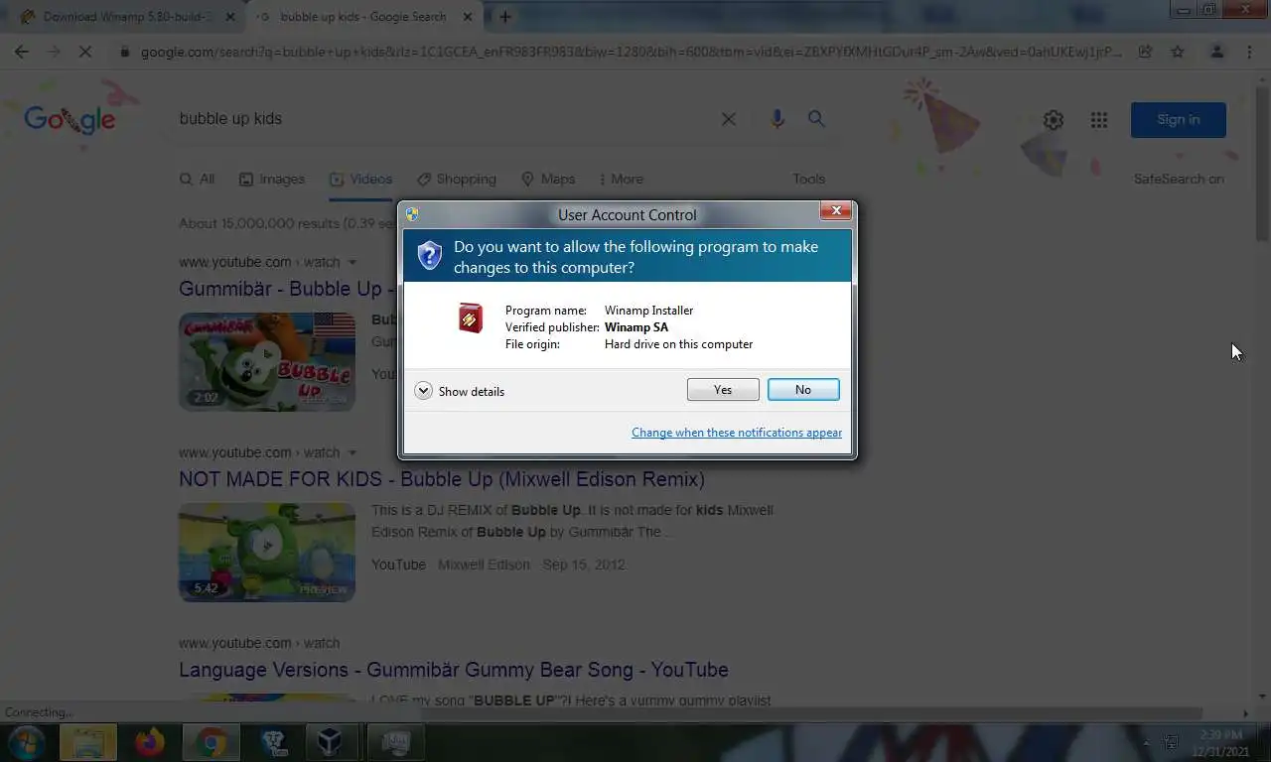The image size is (1271, 762).
Task: Open File Explorer from the taskbar
Action: (x=88, y=742)
